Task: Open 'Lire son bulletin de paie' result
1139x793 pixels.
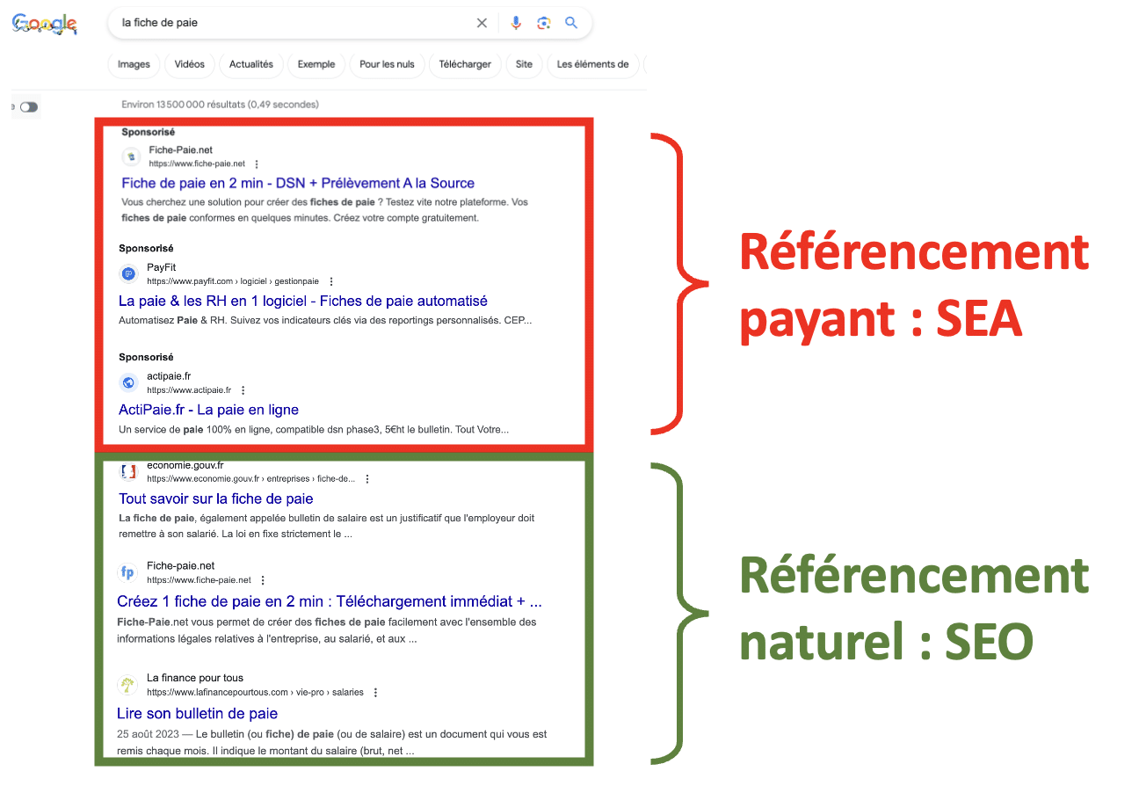Action: tap(197, 713)
